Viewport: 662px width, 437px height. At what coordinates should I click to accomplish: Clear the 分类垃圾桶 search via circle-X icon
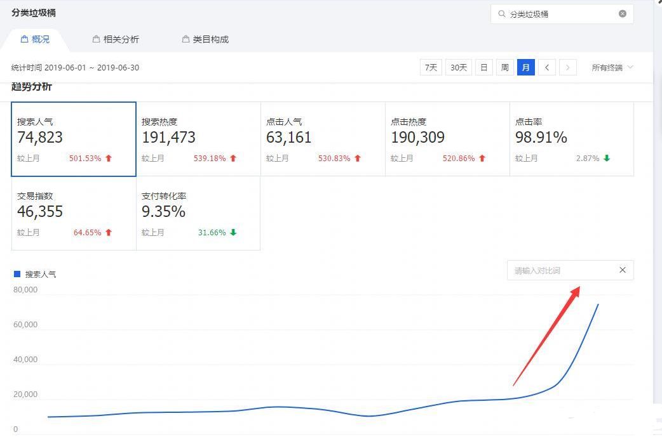pyautogui.click(x=623, y=13)
